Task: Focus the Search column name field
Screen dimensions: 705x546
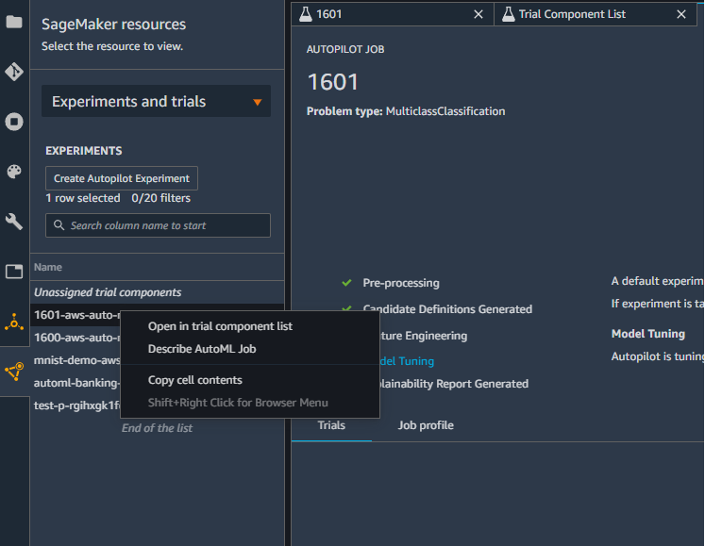Action: click(x=158, y=225)
